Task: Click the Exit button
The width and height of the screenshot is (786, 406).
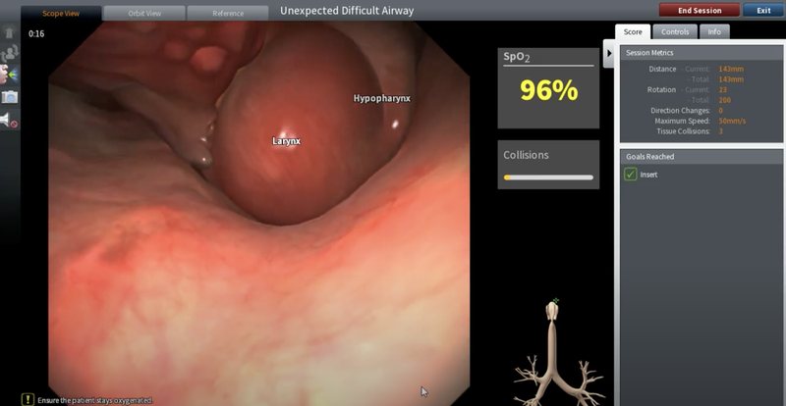Action: tap(763, 11)
